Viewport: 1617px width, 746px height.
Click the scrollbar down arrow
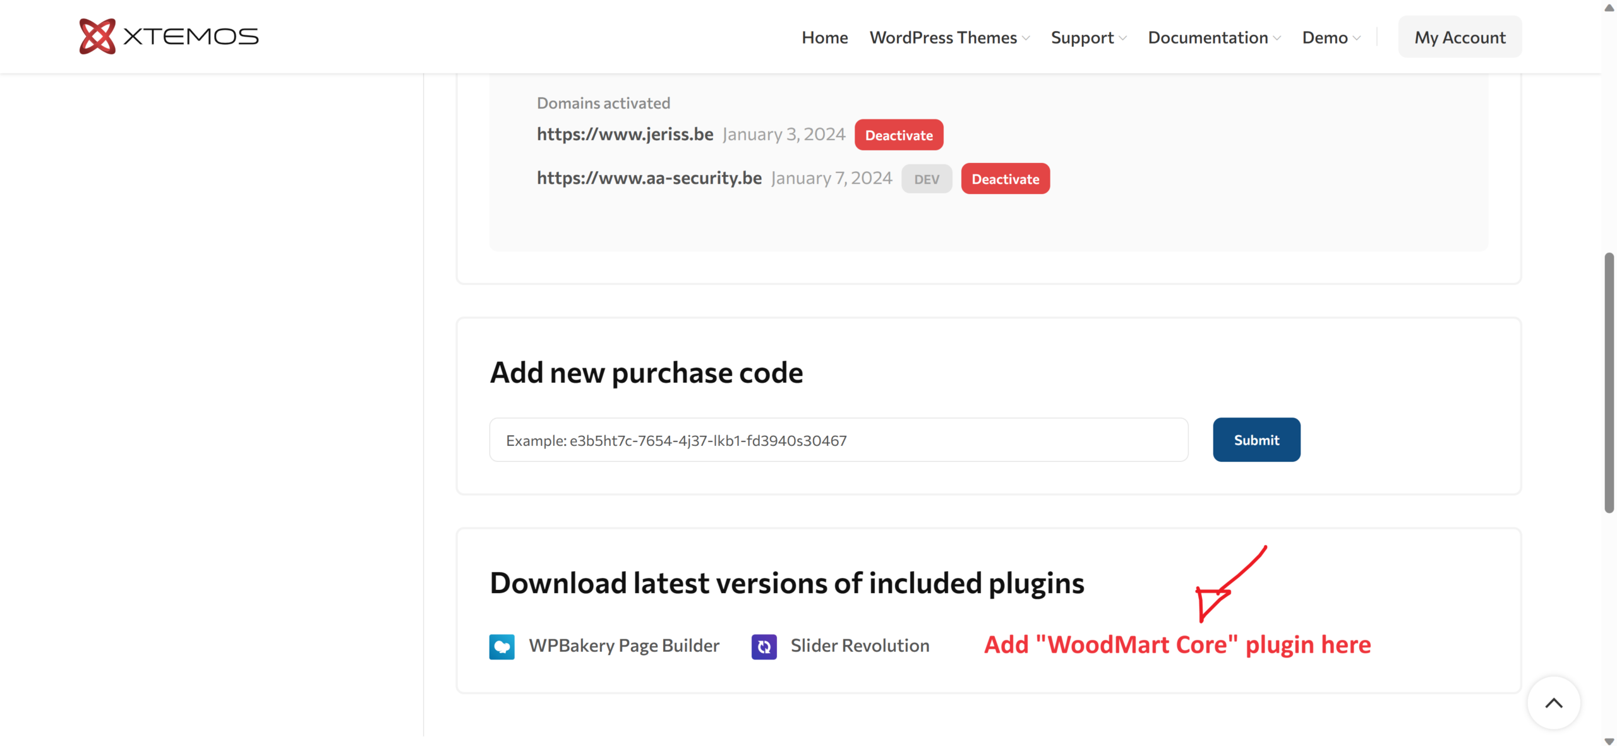[x=1609, y=741]
